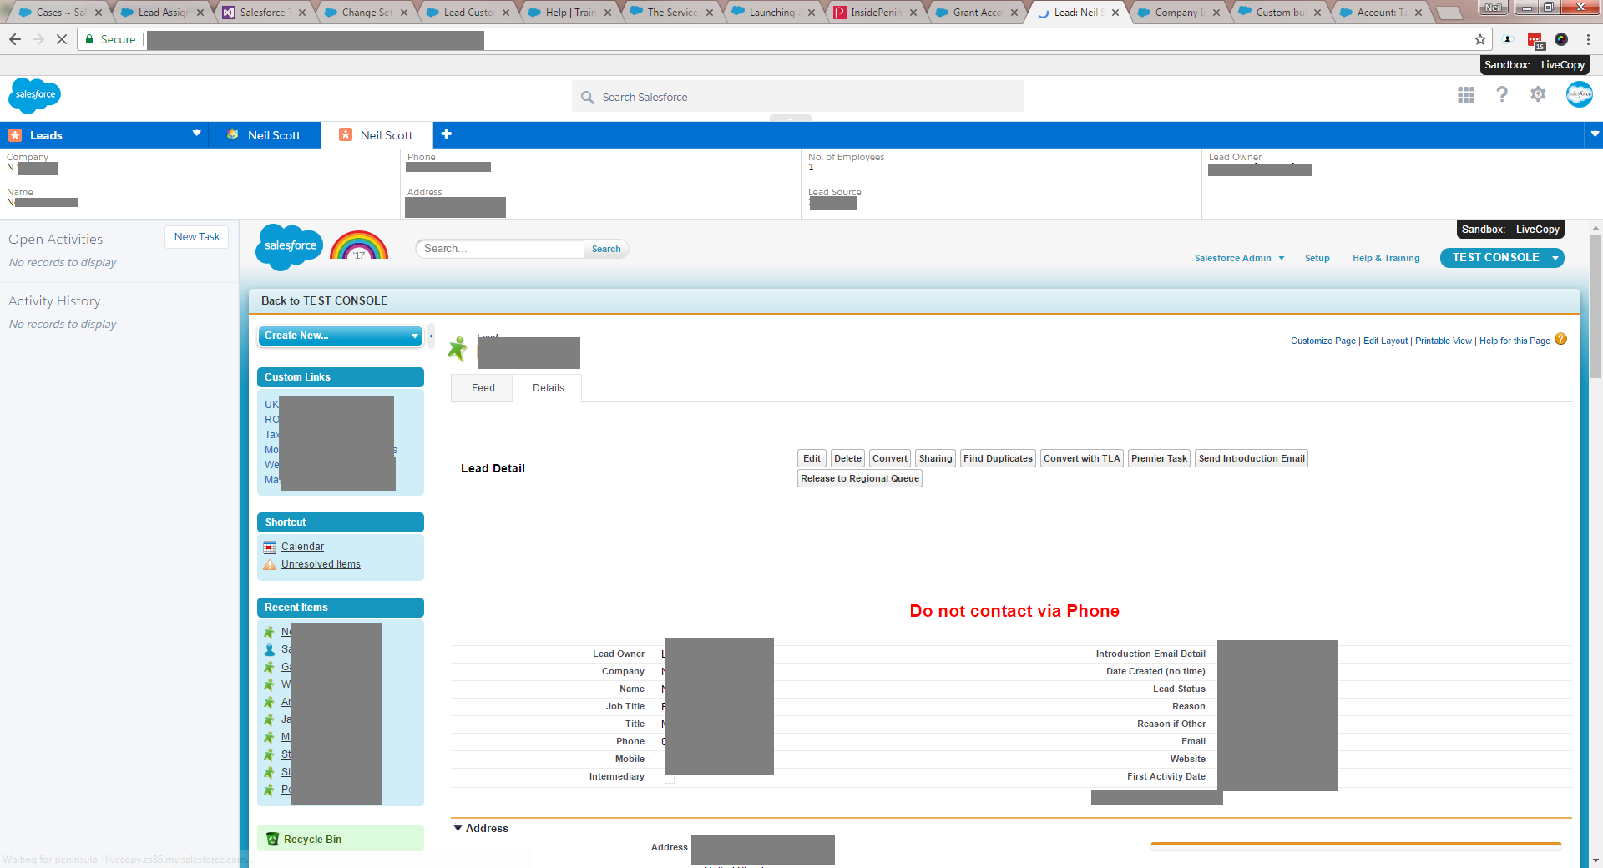The width and height of the screenshot is (1603, 868).
Task: Click the round dark extension icon in Chrome toolbar
Action: 1561,39
